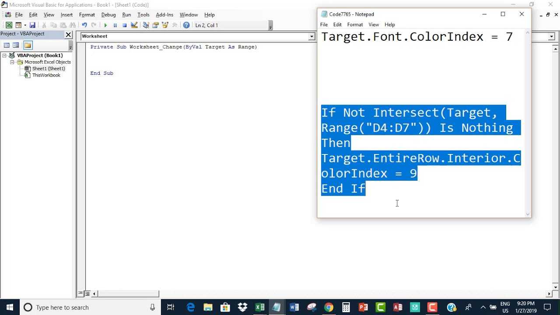Toggle Folders button in Project pane
Screen dimensions: 560x315
click(x=28, y=45)
